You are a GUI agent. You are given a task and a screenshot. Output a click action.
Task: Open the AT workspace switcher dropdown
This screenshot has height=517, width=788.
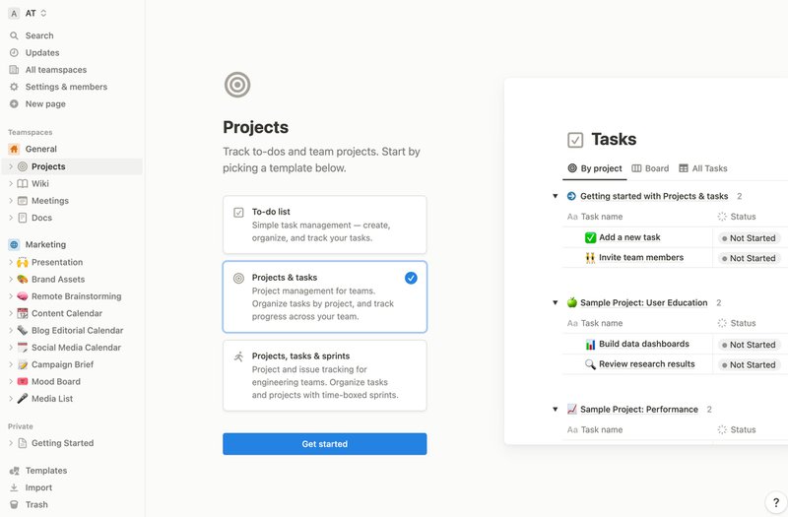pyautogui.click(x=29, y=13)
